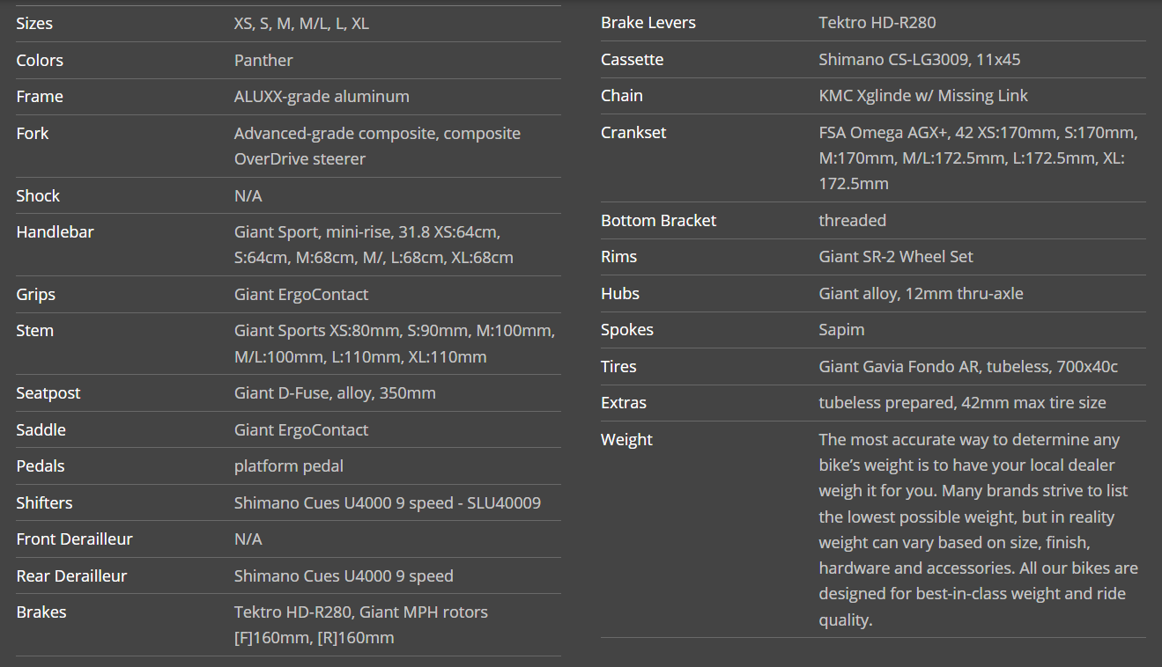The width and height of the screenshot is (1162, 667).
Task: Click the Stem specification label
Action: point(35,331)
